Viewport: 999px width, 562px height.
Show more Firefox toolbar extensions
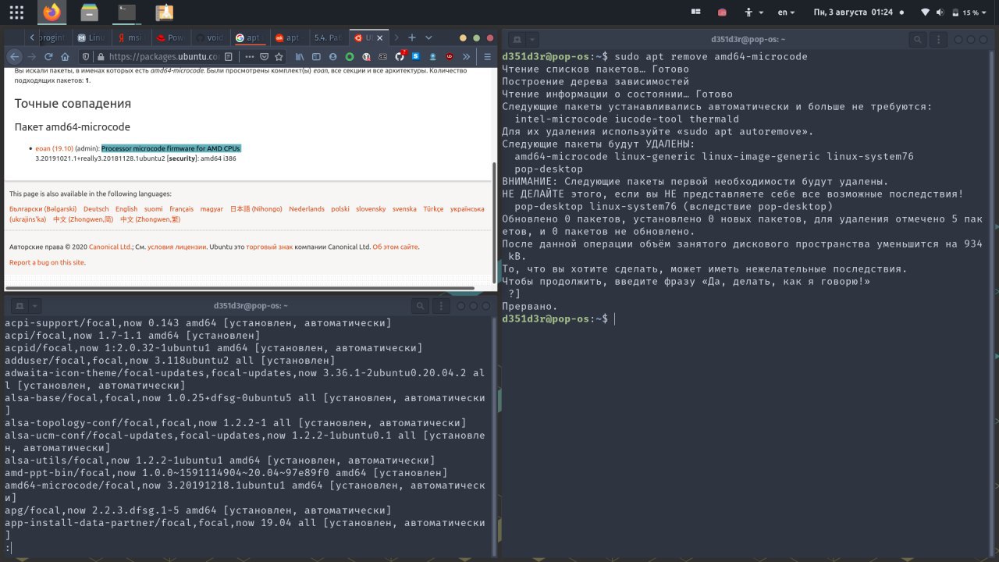pyautogui.click(x=467, y=56)
